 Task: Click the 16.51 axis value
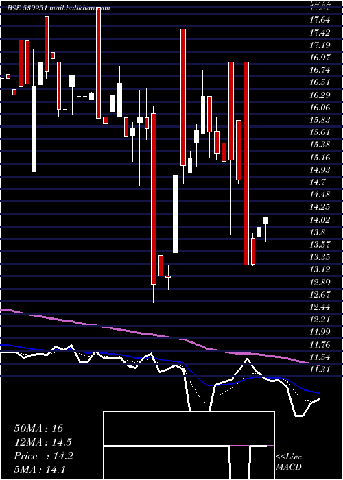point(320,83)
